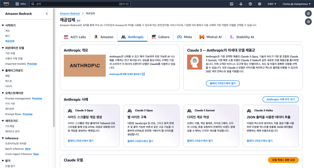The image size is (314, 168).
Task: Click the info panel icon at right edge
Action: (x=308, y=13)
